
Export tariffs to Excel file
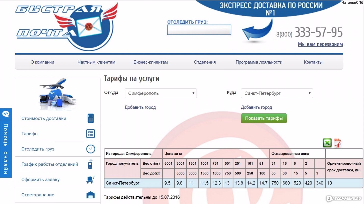coord(327,143)
